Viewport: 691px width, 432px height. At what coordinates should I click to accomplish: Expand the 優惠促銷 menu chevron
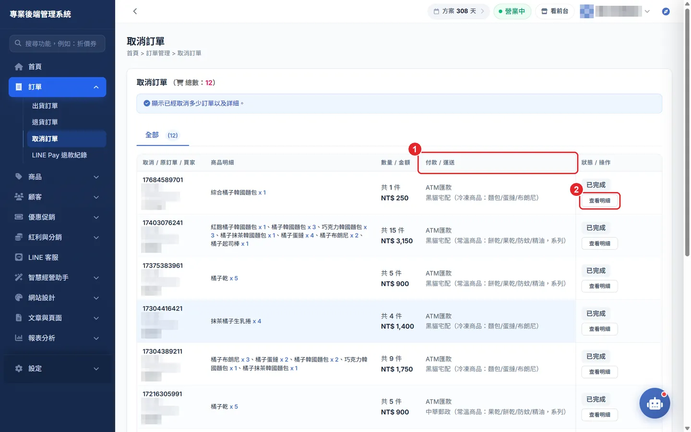coord(96,217)
